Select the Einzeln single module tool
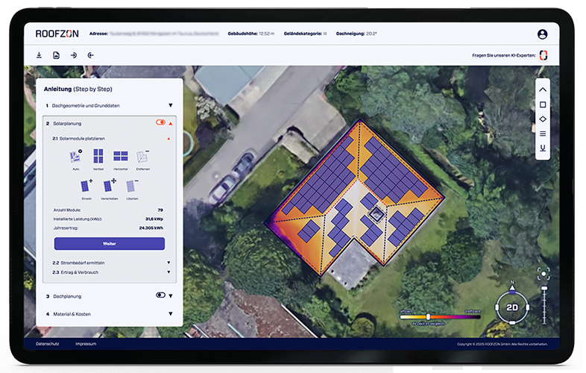This screenshot has width=586, height=373. click(86, 186)
